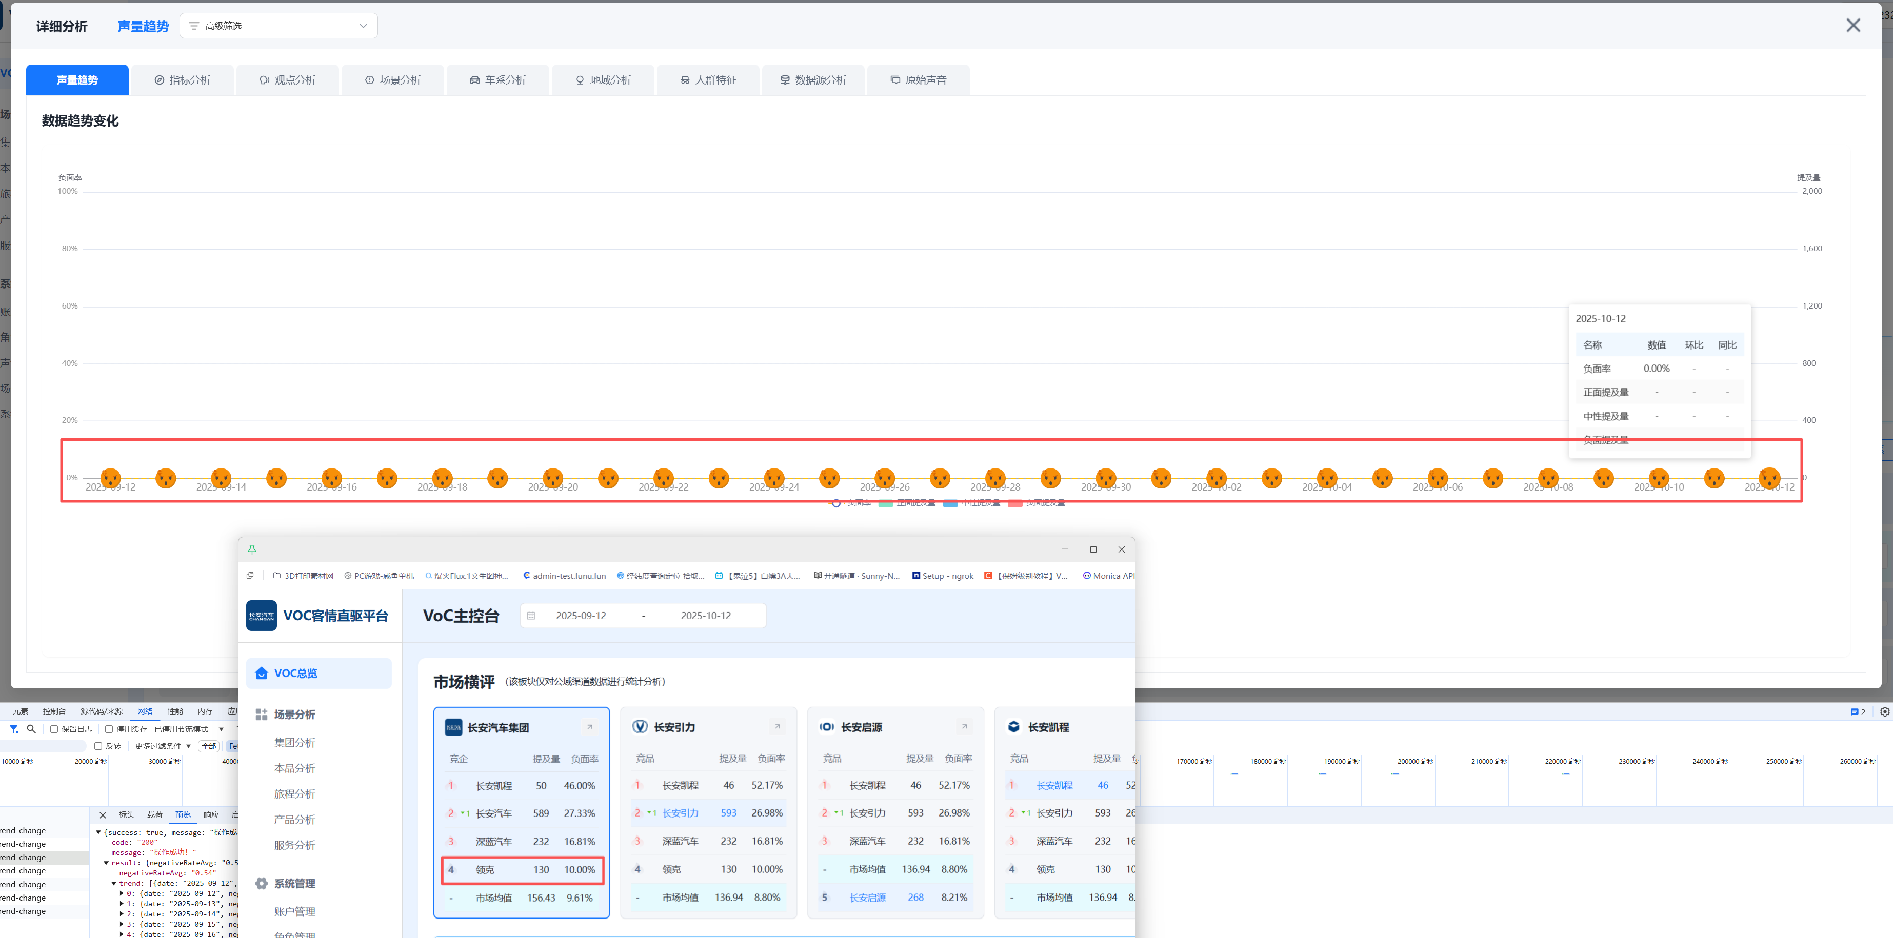This screenshot has height=938, width=1893.
Task: Open 长安汽车集团 card expand arrow icon
Action: [589, 727]
